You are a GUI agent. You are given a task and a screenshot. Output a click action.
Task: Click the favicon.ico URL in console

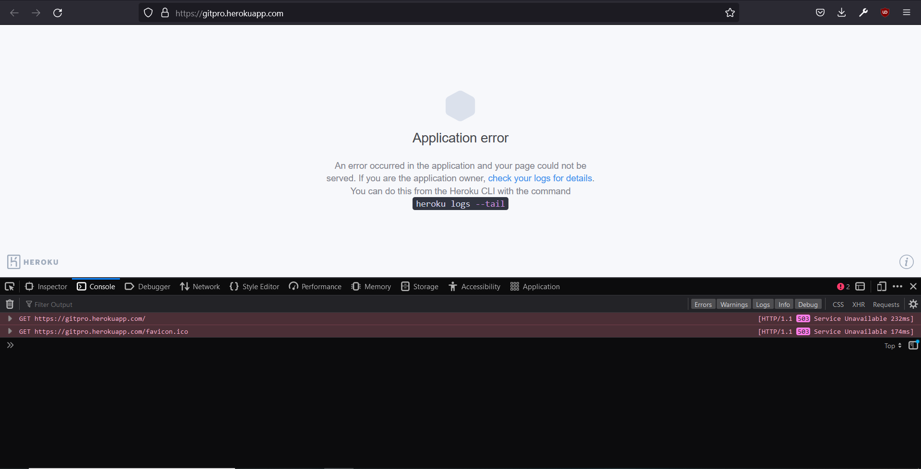pyautogui.click(x=111, y=331)
